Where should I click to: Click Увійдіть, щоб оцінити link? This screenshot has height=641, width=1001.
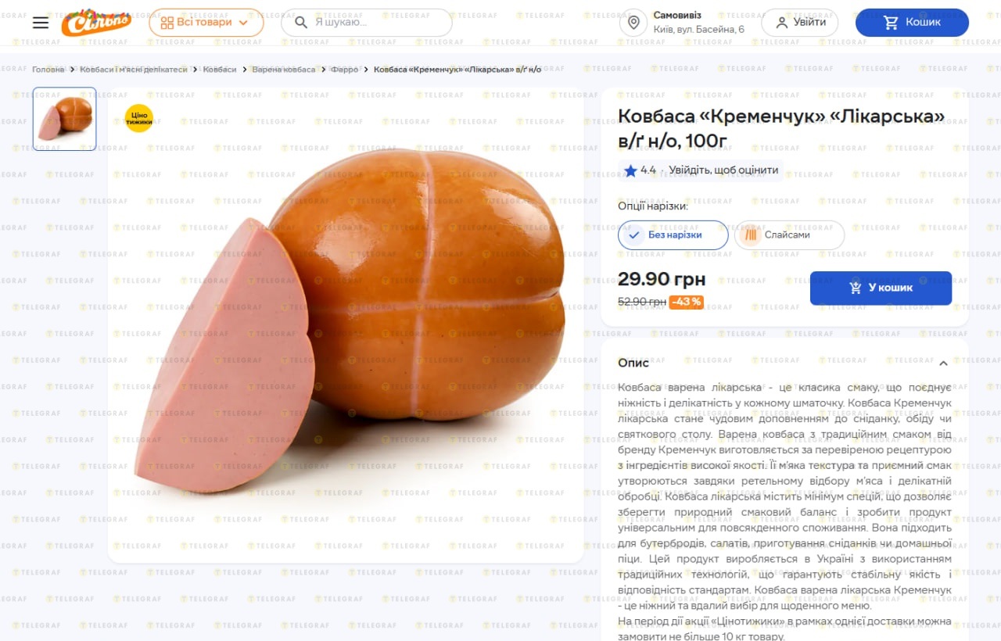(x=723, y=170)
